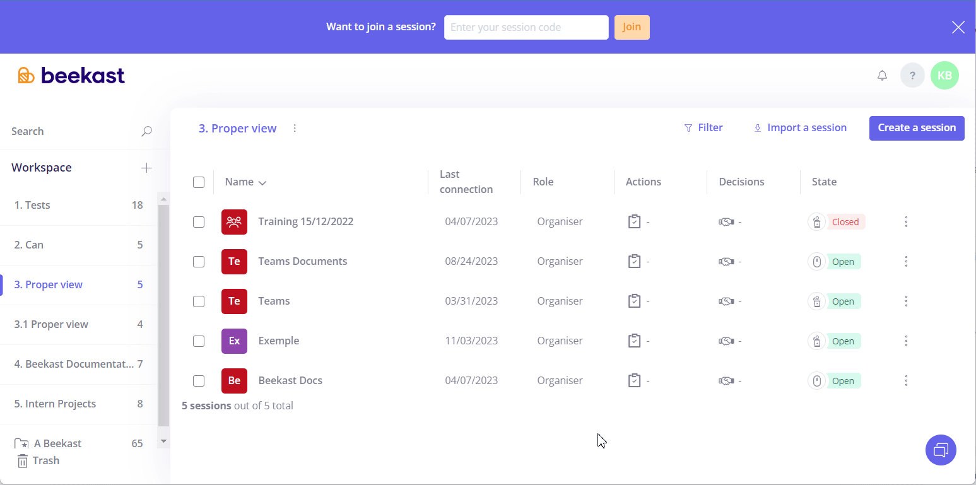Open more options for Exemple row
This screenshot has width=976, height=485.
(x=906, y=341)
